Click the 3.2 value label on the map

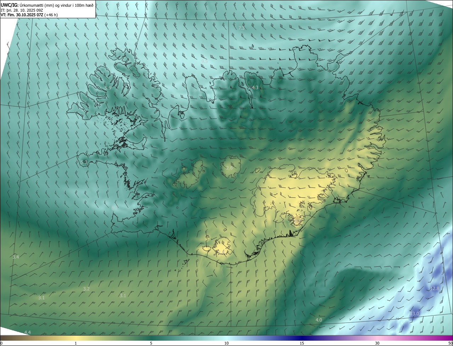(x=86, y=289)
